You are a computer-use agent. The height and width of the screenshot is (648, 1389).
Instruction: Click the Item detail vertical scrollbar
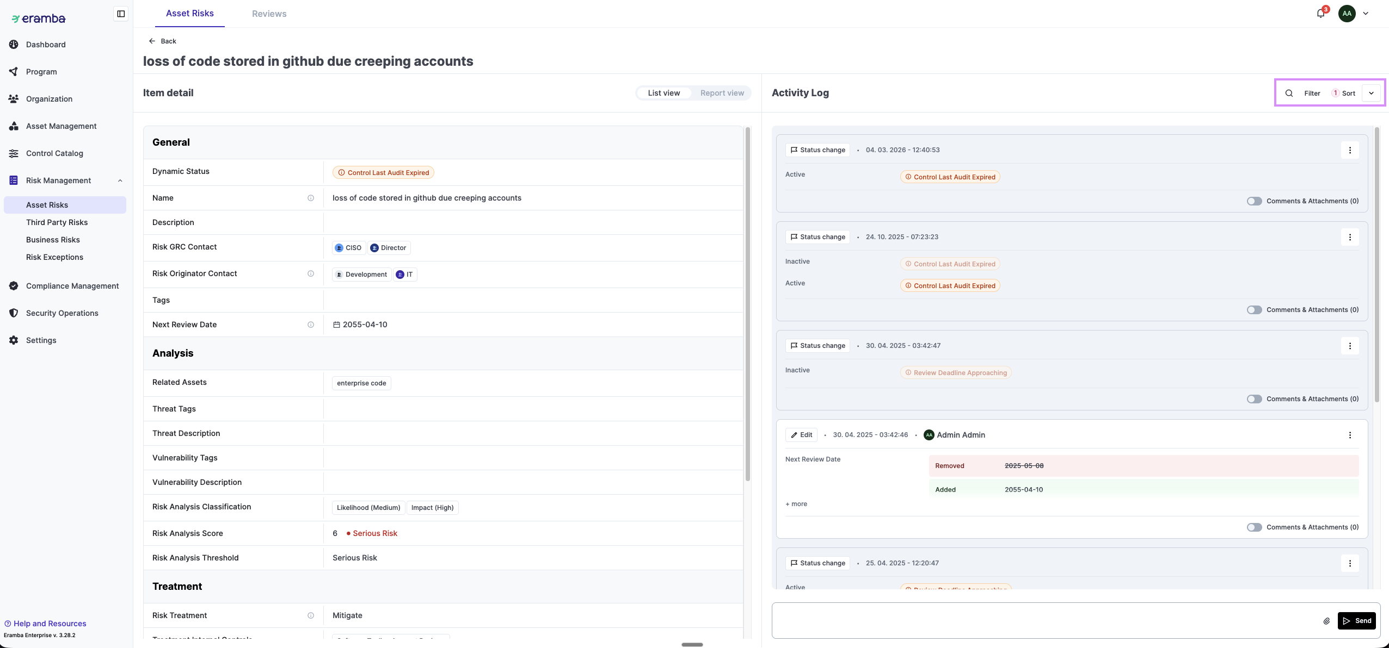748,304
